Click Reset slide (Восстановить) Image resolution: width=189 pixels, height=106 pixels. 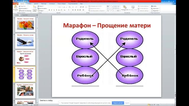pos(42,9)
